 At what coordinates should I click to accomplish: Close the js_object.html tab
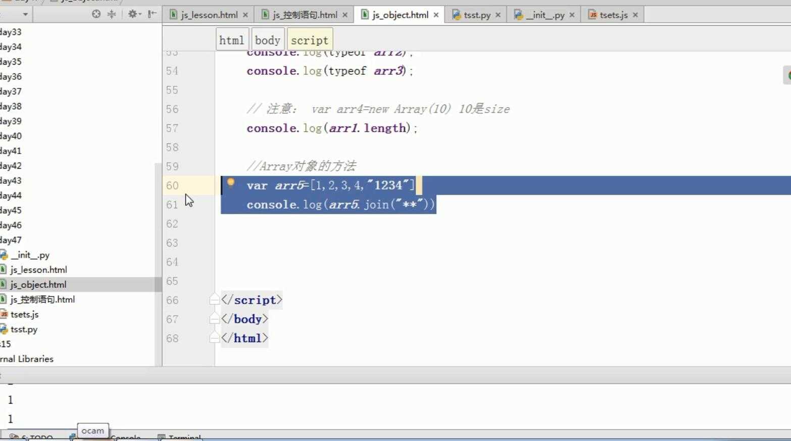point(436,15)
